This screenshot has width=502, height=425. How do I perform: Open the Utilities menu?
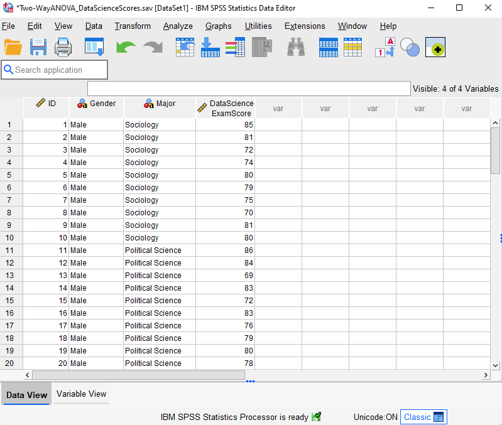[x=258, y=26]
